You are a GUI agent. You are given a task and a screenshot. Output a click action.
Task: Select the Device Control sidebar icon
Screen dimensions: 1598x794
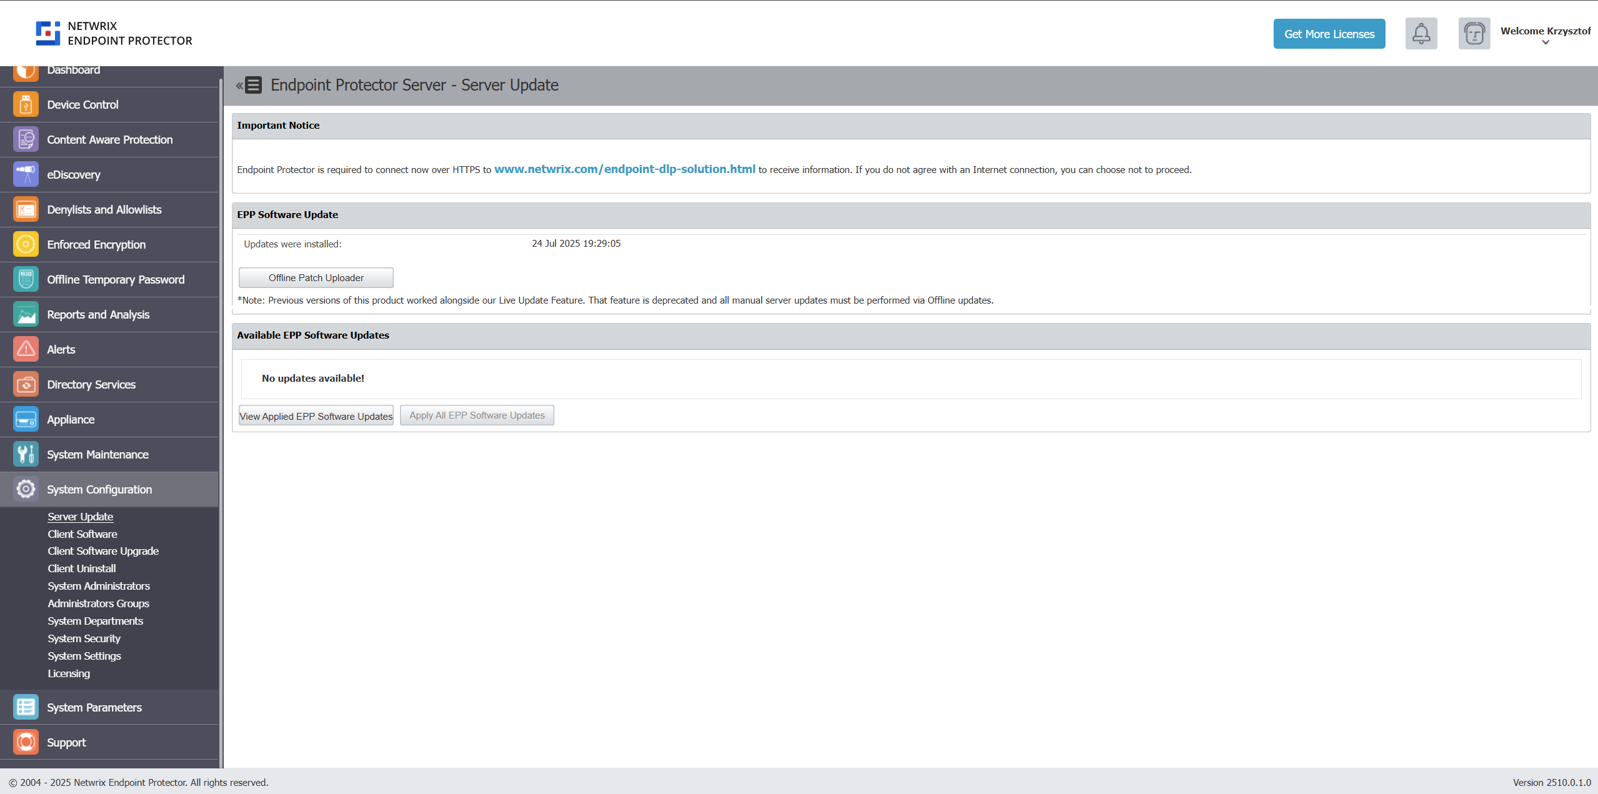(x=26, y=104)
